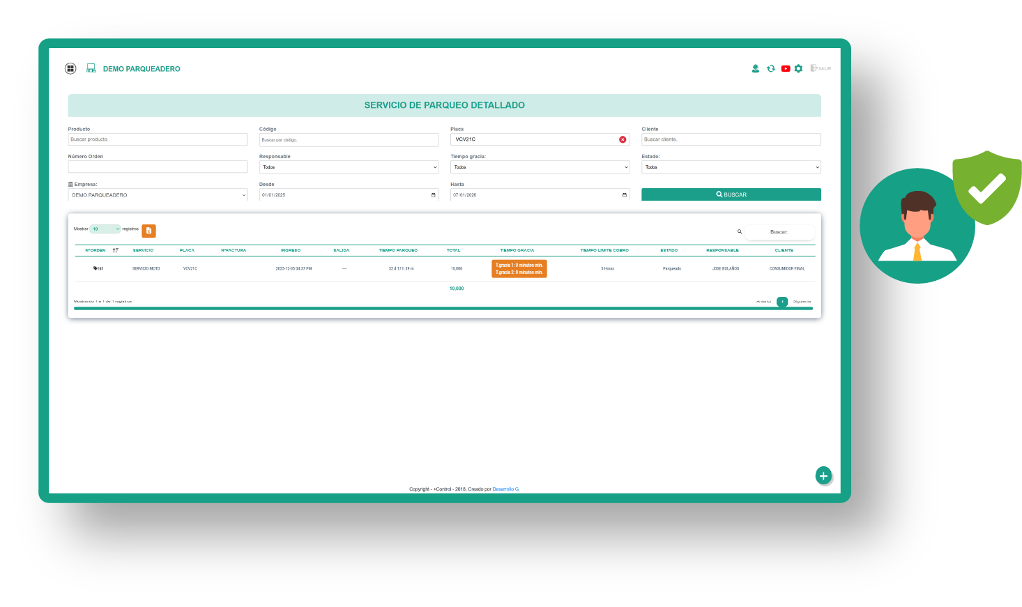Image resolution: width=1022 pixels, height=607 pixels.
Task: Open the YouTube tutorial icon
Action: 786,68
